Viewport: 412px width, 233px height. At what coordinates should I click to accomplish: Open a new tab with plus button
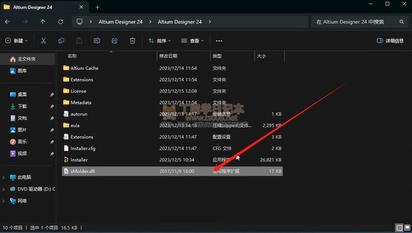pyautogui.click(x=98, y=7)
